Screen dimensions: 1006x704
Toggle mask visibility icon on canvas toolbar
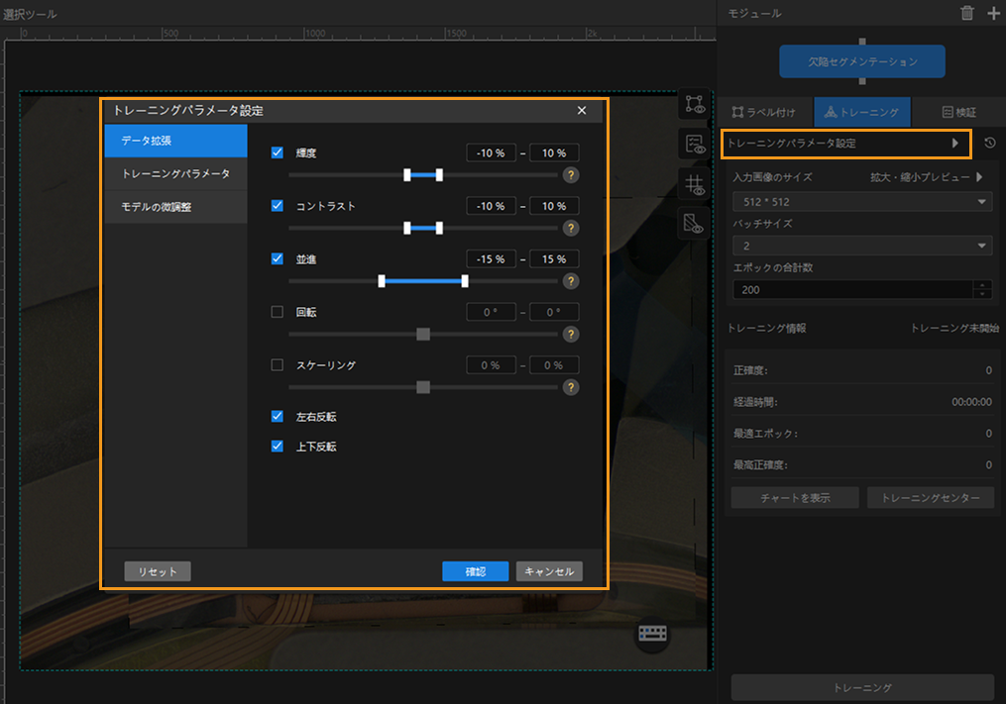[694, 224]
